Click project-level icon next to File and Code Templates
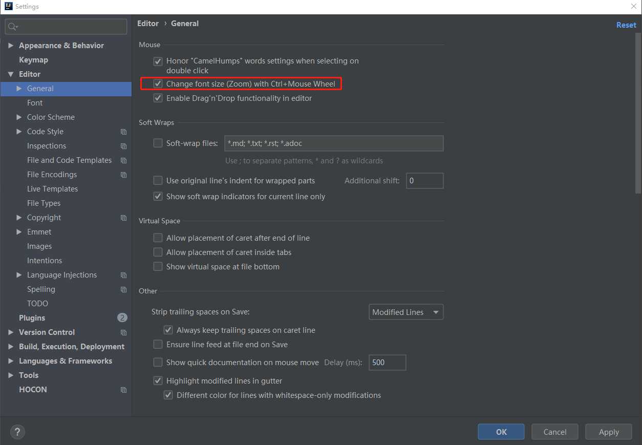642x445 pixels. (x=123, y=160)
